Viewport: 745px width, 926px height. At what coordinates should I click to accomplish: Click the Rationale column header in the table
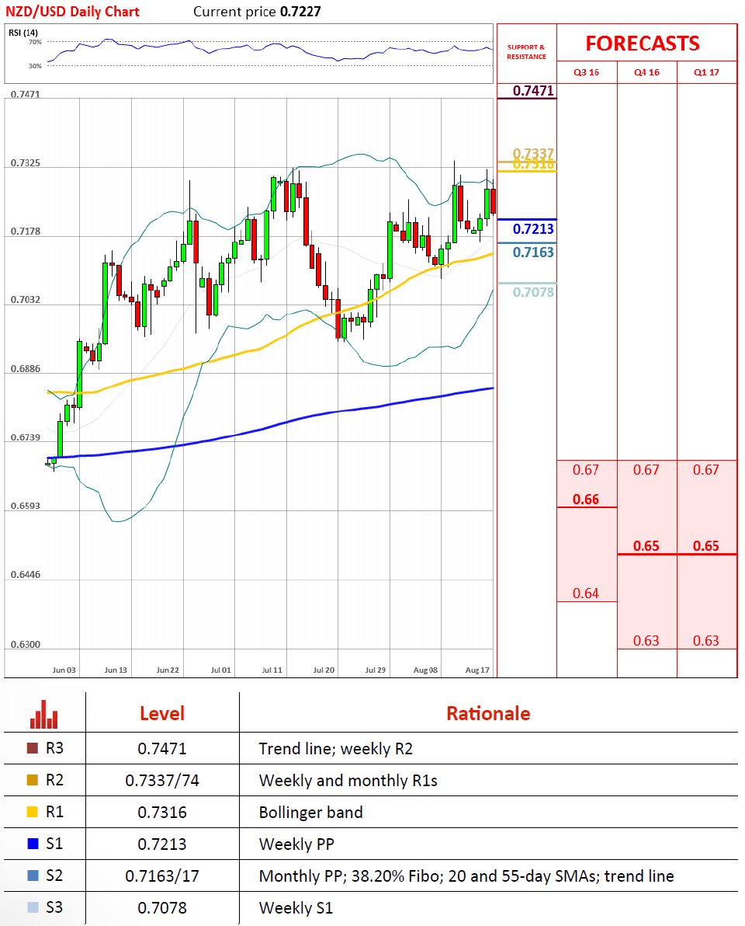pyautogui.click(x=488, y=714)
